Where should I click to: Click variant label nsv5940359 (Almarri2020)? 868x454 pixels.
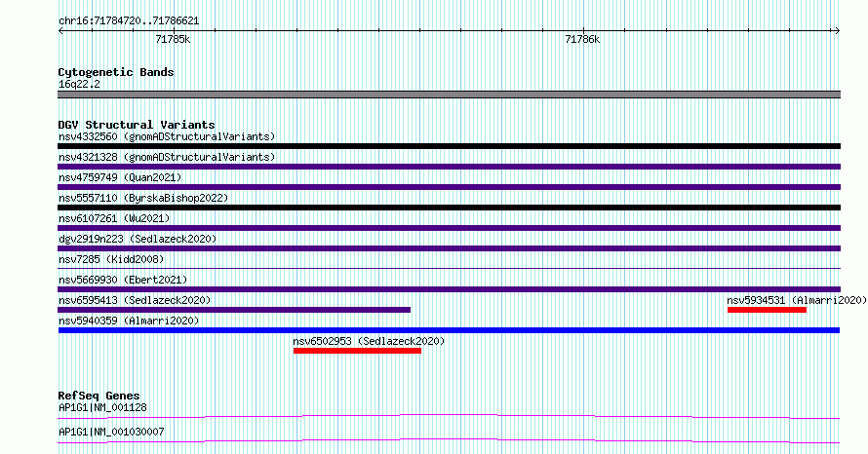(129, 321)
